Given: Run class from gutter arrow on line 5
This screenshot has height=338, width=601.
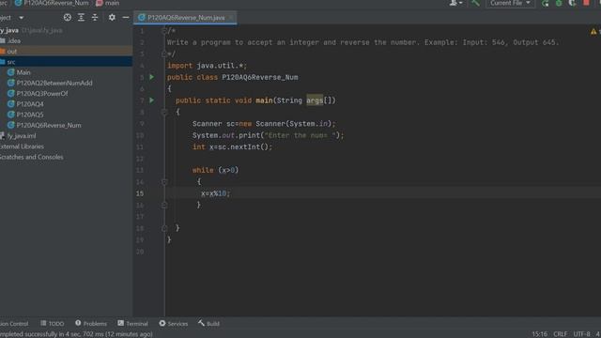Looking at the screenshot, I should (152, 77).
